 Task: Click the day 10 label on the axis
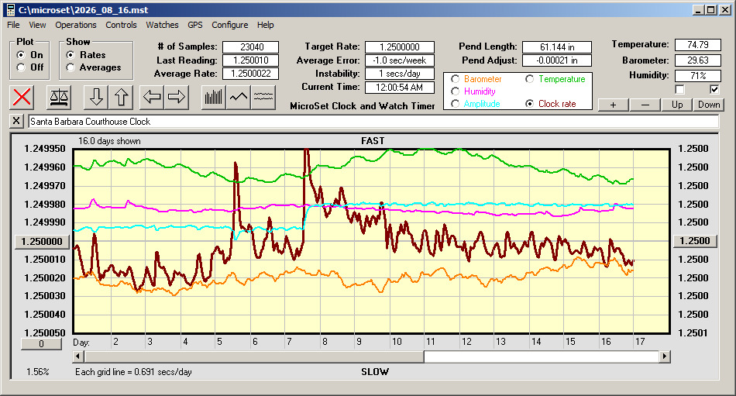[397, 342]
